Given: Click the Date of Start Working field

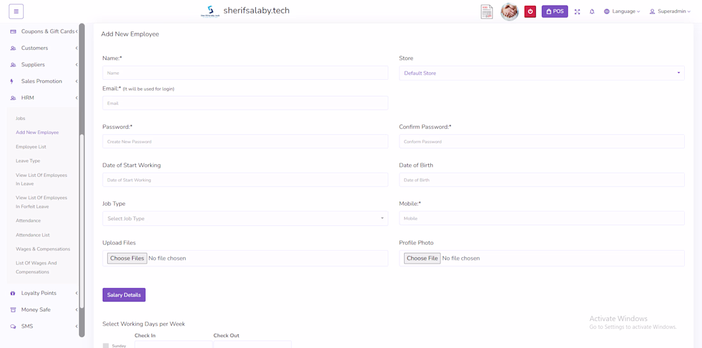Looking at the screenshot, I should (x=245, y=180).
